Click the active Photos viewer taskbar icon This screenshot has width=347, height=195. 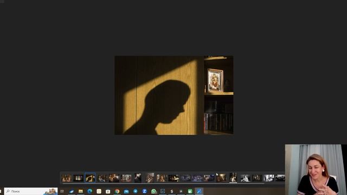click(x=199, y=191)
